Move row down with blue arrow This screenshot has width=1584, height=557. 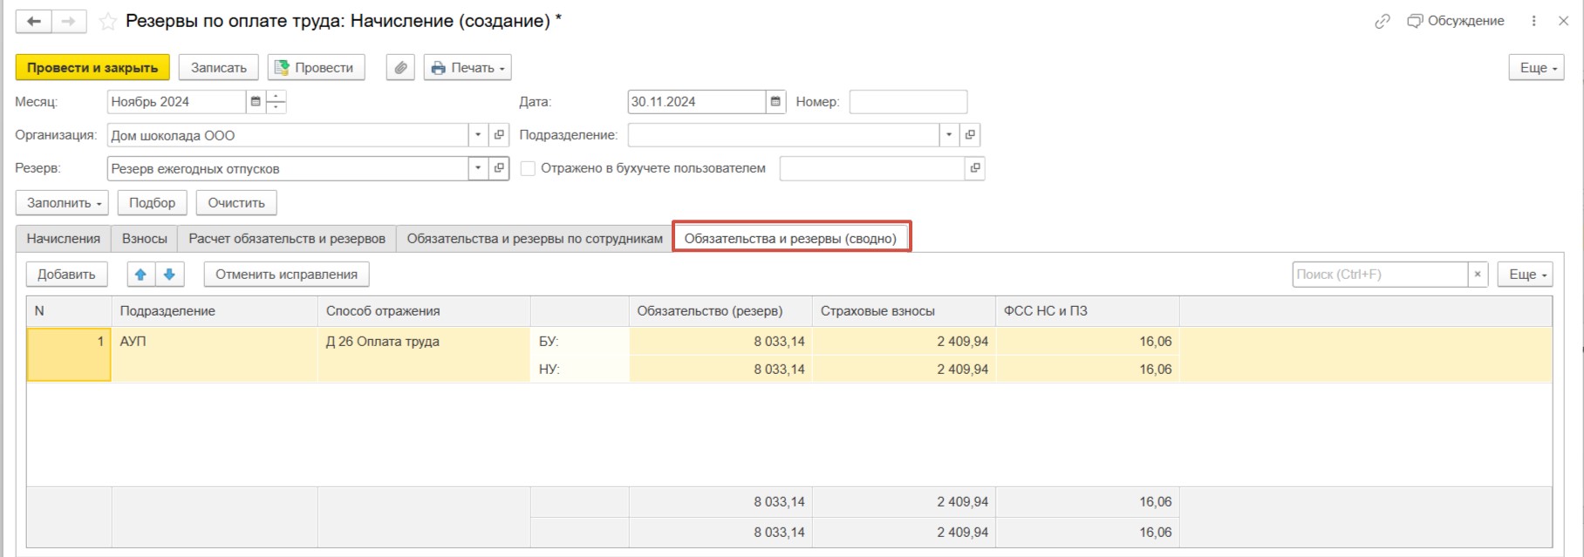[x=169, y=275]
